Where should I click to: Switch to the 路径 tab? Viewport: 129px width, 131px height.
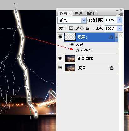pos(91,13)
